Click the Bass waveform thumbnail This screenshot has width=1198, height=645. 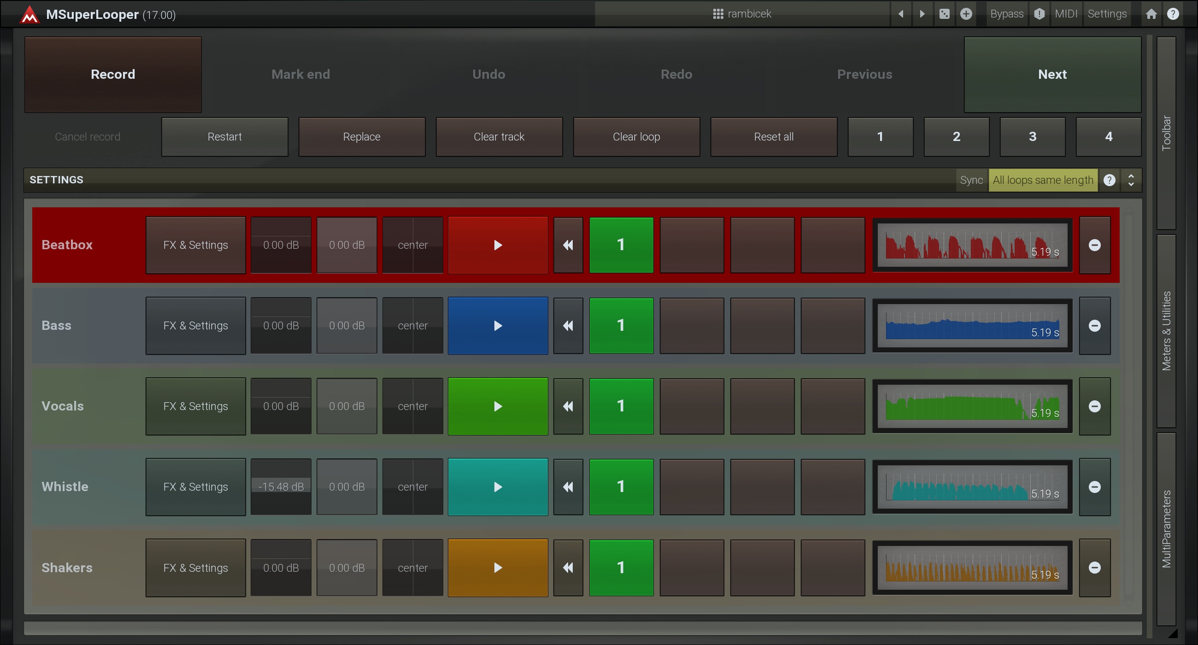[972, 326]
